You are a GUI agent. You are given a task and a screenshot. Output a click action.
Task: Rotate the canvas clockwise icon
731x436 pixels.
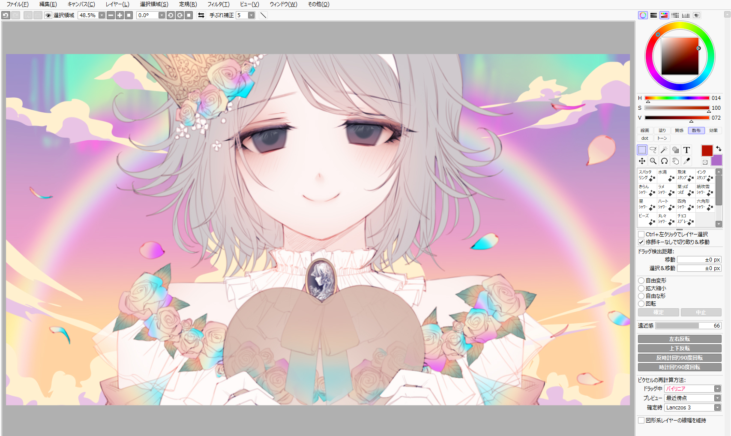pyautogui.click(x=180, y=15)
